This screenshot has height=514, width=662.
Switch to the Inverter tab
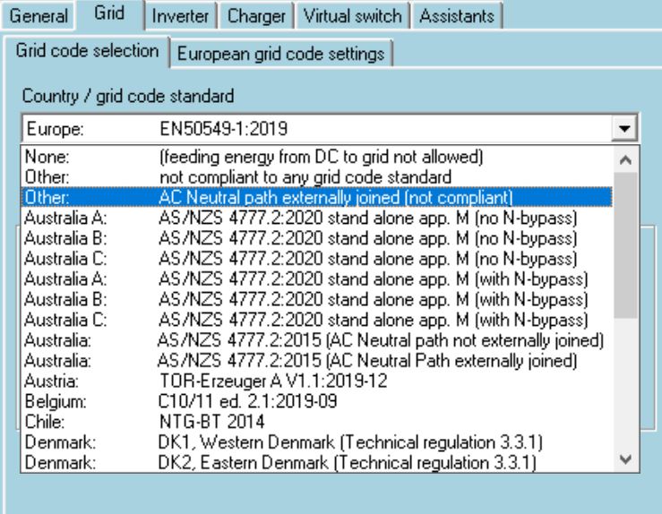(x=180, y=16)
